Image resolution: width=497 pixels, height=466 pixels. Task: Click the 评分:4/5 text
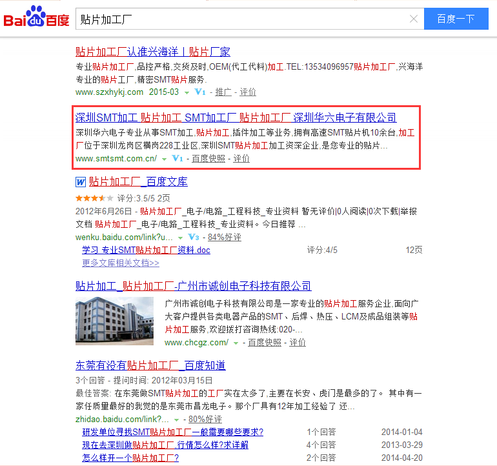322,250
